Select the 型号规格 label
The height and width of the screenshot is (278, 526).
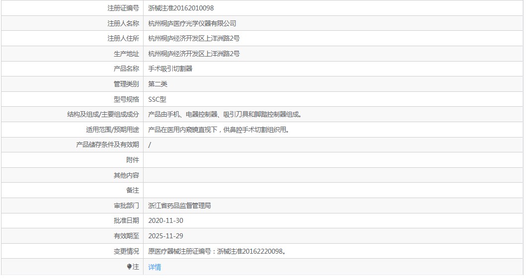(x=126, y=99)
